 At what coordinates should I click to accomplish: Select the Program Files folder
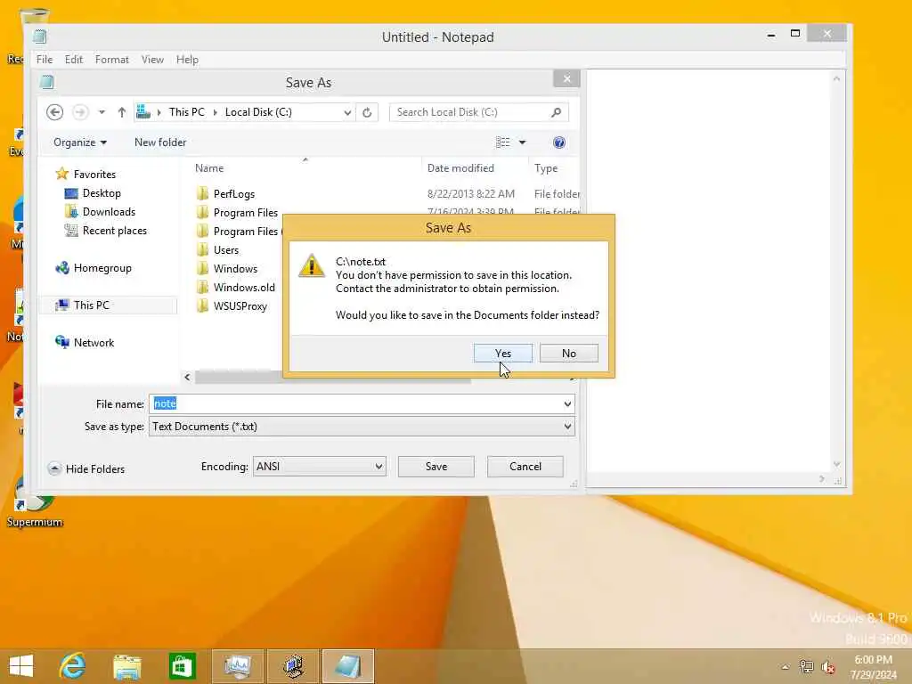pos(245,212)
